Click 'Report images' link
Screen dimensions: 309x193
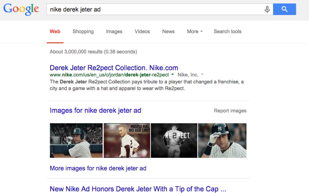point(230,111)
